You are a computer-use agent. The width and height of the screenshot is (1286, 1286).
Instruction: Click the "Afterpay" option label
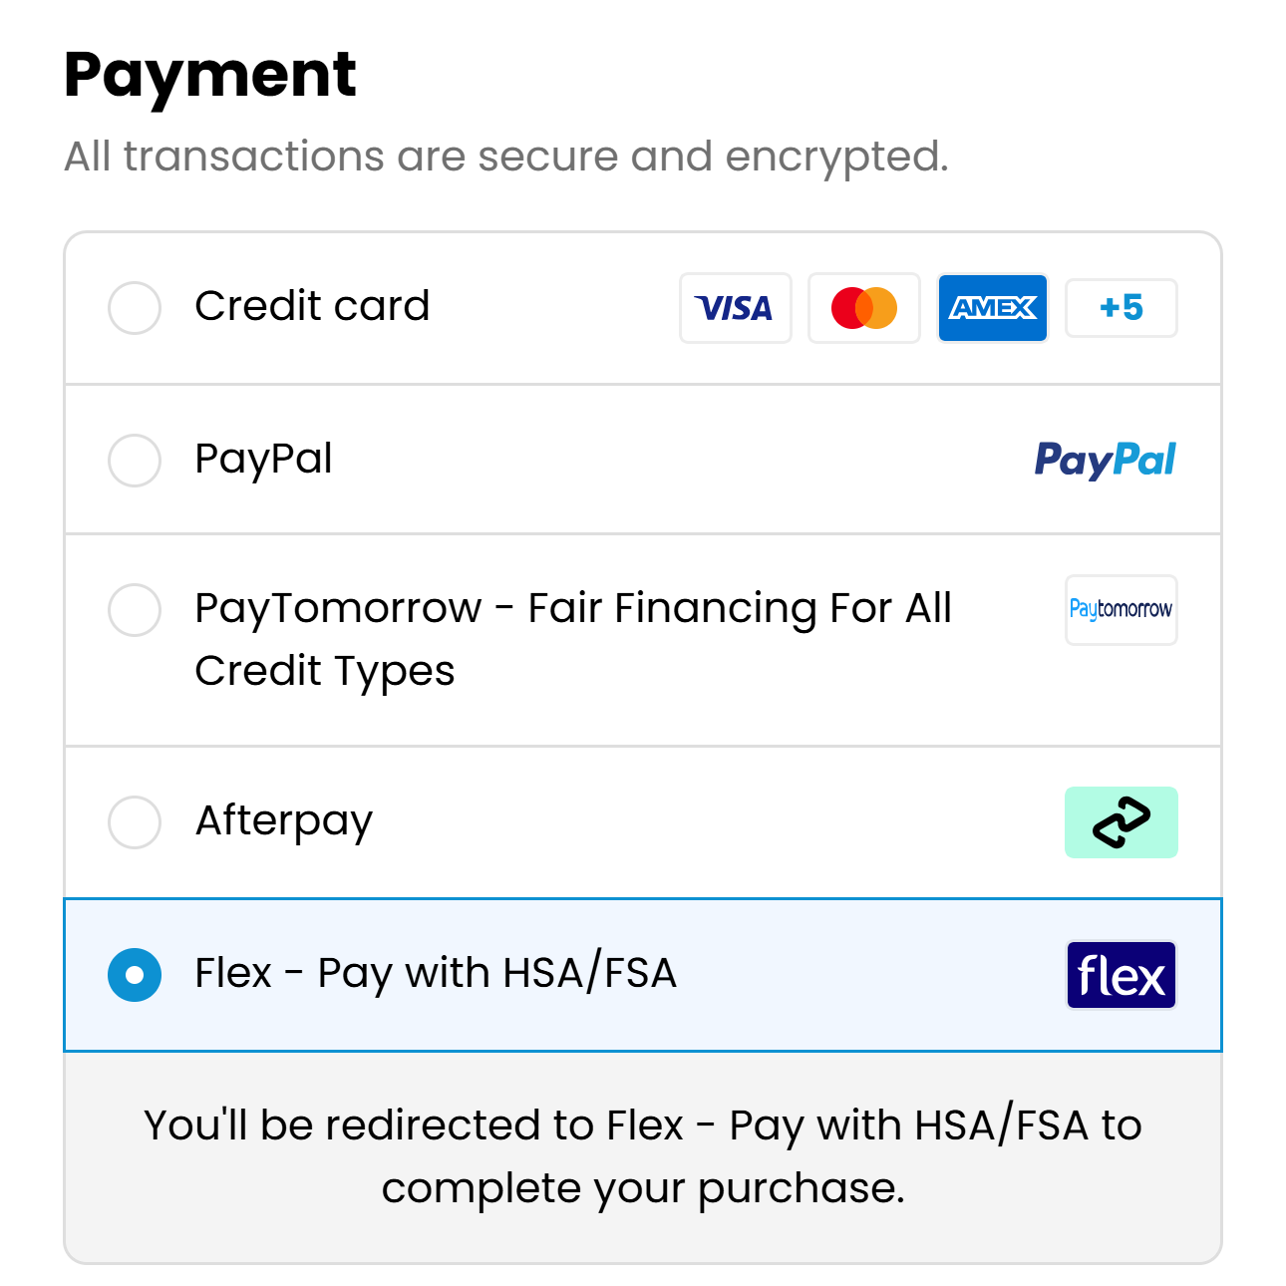(x=284, y=821)
